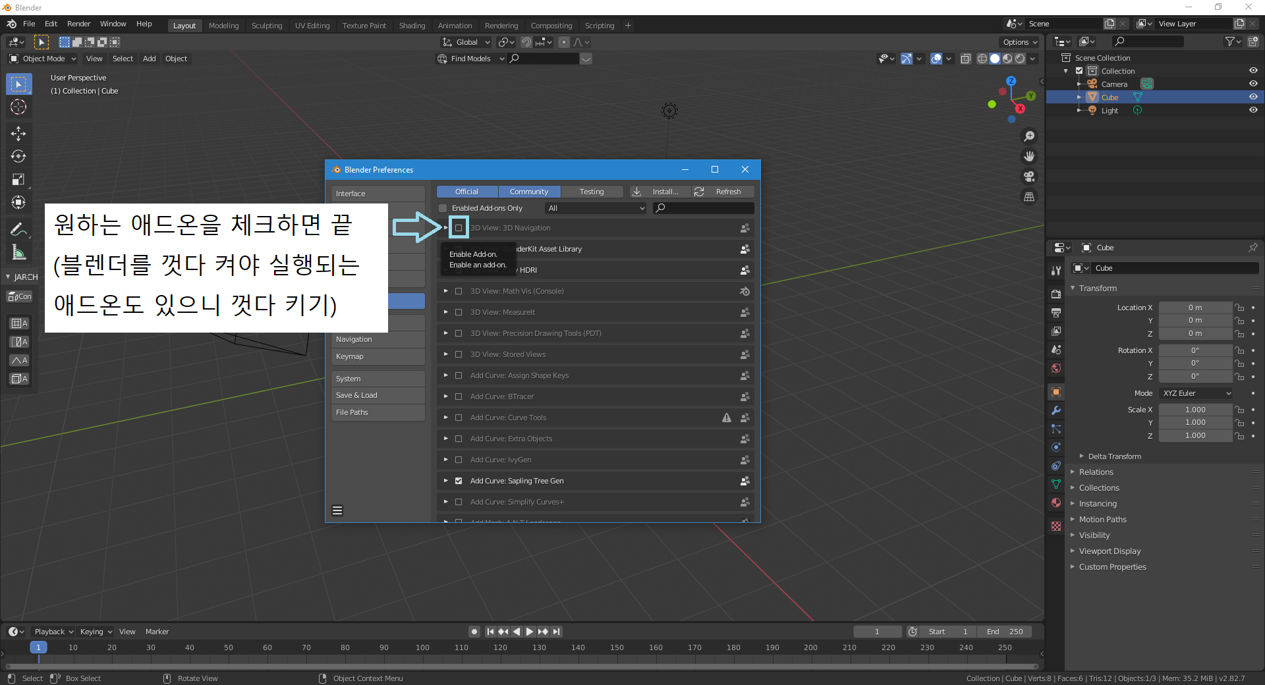Jump to timeline end frame
Image resolution: width=1265 pixels, height=685 pixels.
[x=557, y=632]
